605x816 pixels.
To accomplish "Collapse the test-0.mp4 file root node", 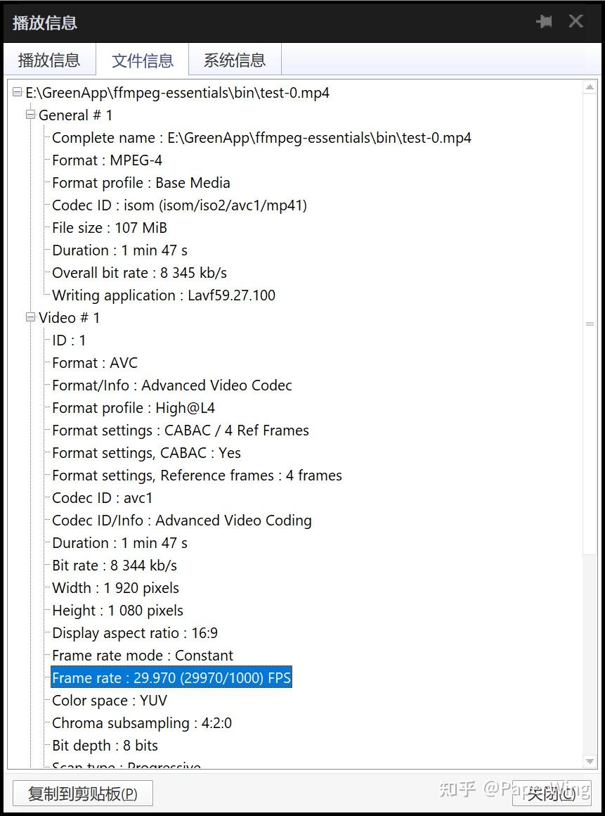I will click(17, 93).
